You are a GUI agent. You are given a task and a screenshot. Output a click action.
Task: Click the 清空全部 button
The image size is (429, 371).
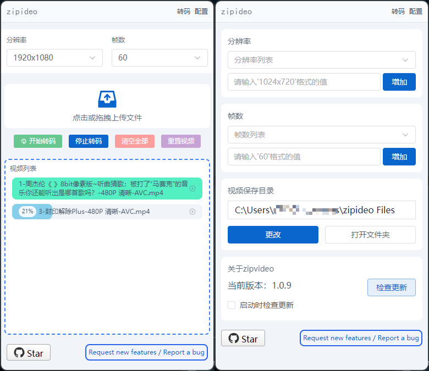click(135, 141)
